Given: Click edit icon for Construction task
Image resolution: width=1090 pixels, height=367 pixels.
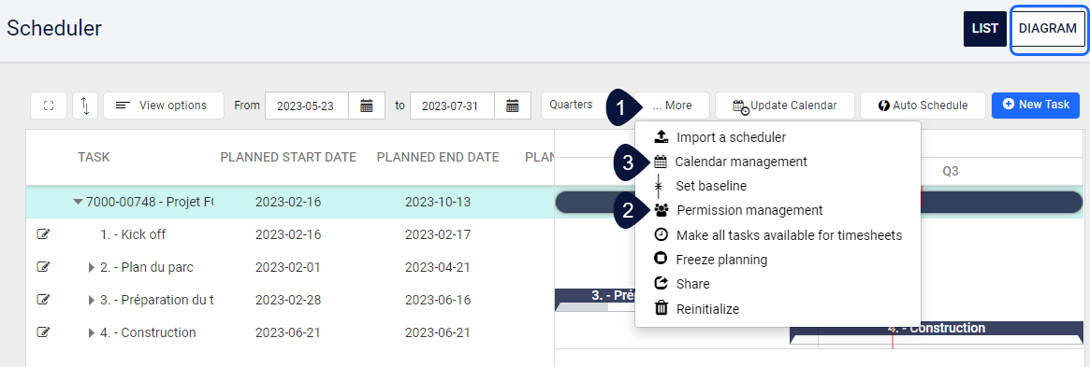Looking at the screenshot, I should pyautogui.click(x=43, y=332).
